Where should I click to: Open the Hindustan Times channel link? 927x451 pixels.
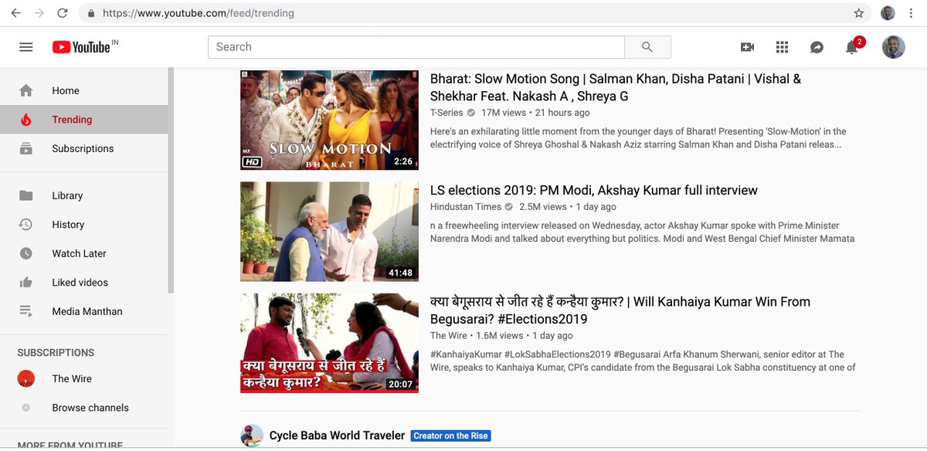coord(466,207)
